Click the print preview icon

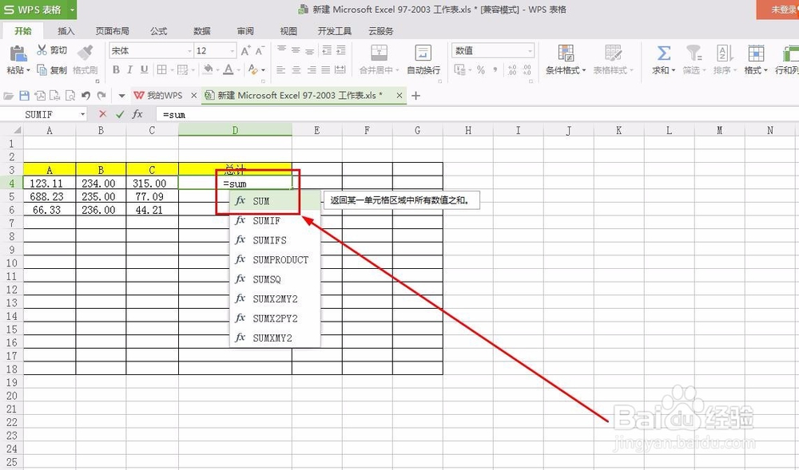tap(70, 95)
